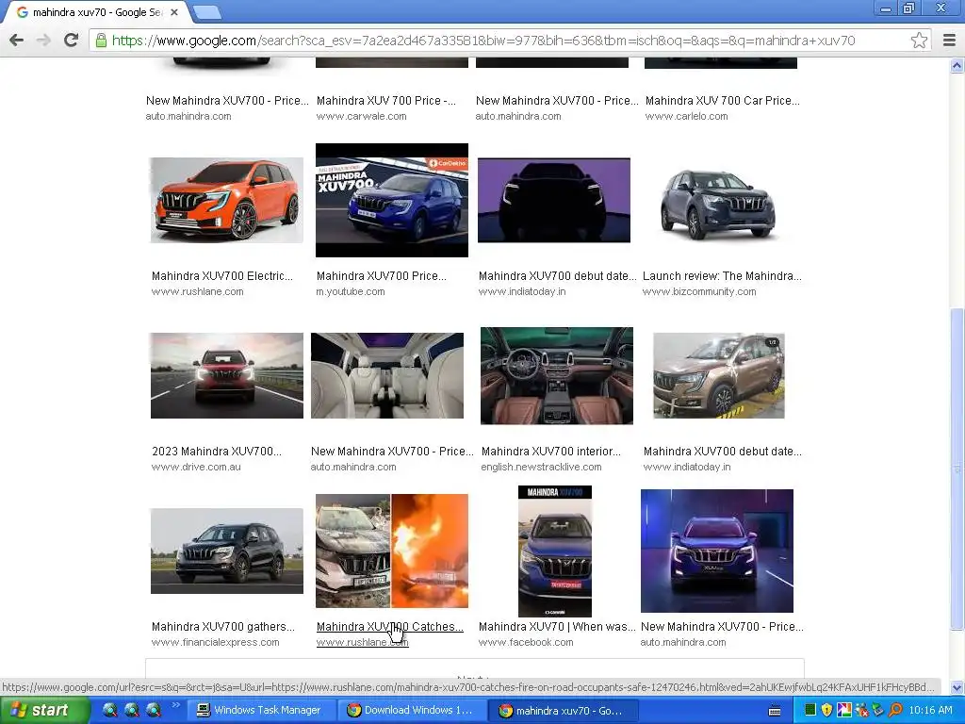Open 'Mahindra XUV700 gathers...' link
Screen dimensions: 965x724
point(222,627)
